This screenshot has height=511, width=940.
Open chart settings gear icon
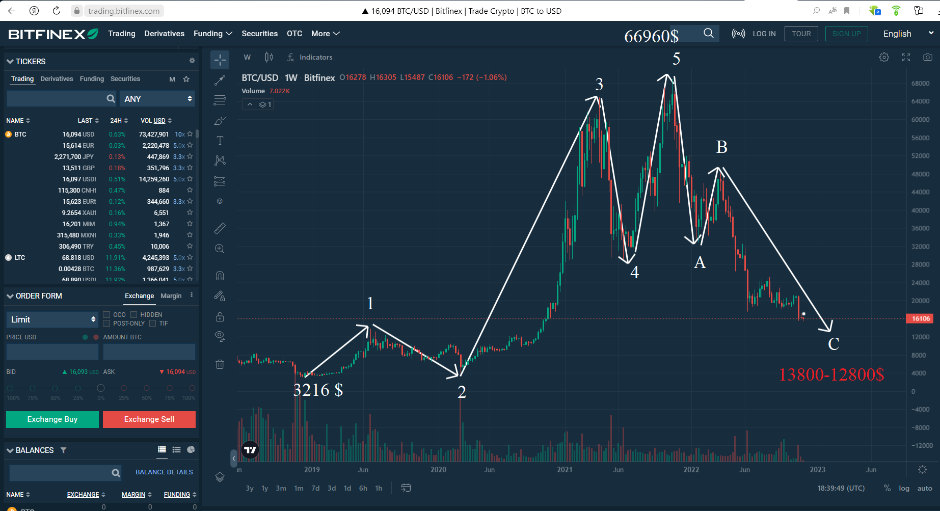click(884, 58)
